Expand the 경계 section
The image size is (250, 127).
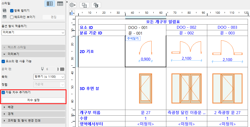33,114
